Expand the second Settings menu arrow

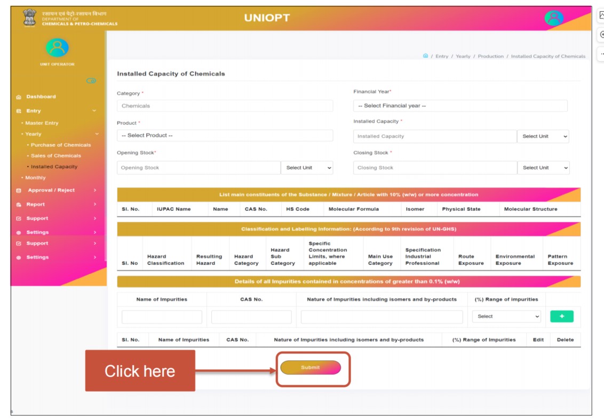tap(95, 257)
